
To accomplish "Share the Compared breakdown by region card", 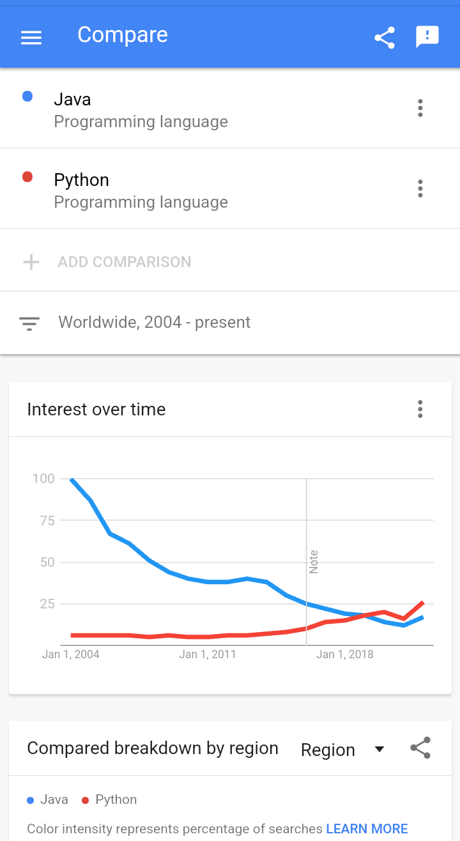I will point(420,748).
